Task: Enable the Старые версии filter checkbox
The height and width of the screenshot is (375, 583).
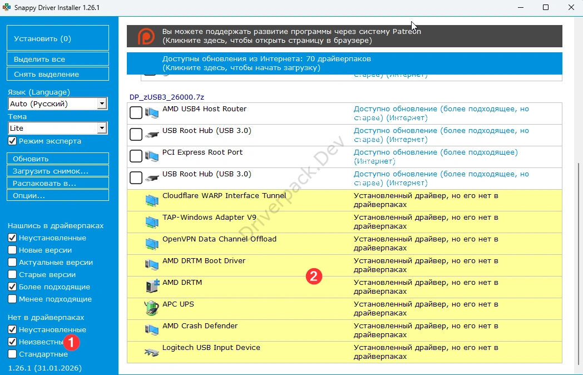Action: (12, 274)
